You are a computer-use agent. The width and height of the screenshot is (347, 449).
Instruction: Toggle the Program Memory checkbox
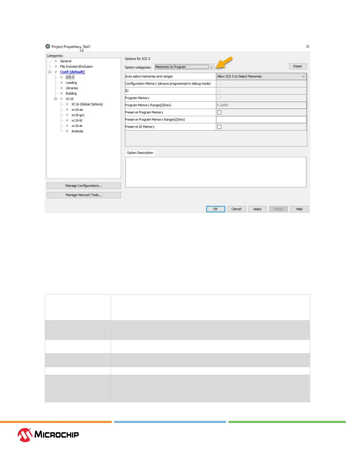coord(219,98)
